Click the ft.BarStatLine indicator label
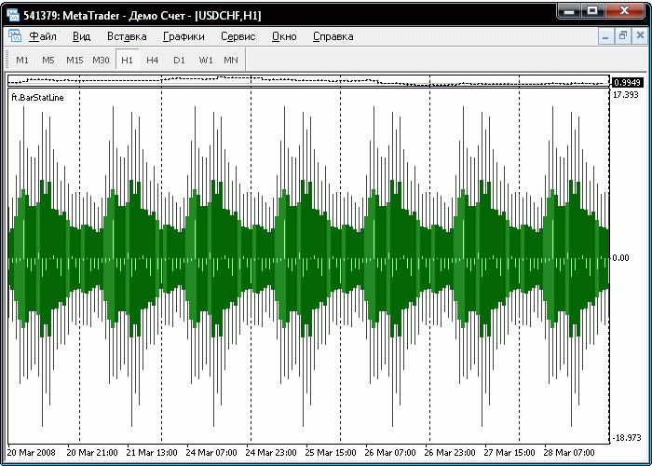The width and height of the screenshot is (652, 466). pos(38,98)
